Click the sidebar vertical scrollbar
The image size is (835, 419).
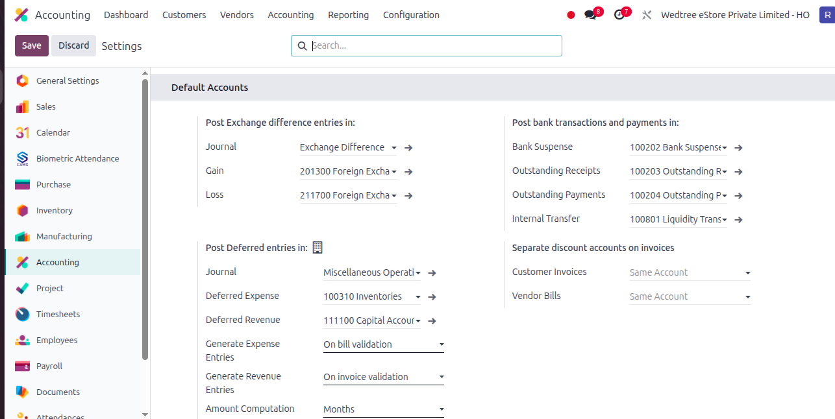[145, 221]
